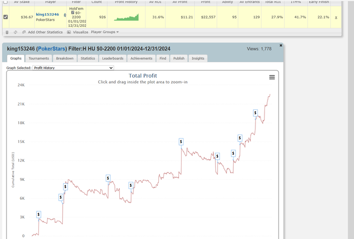
Task: Switch to the Graphs tab
Action: tap(16, 58)
